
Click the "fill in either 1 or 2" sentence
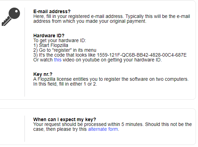[65, 84]
